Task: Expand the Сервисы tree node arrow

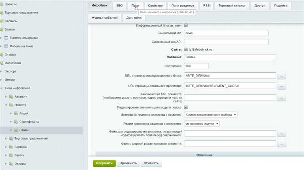Action: (x=6, y=147)
